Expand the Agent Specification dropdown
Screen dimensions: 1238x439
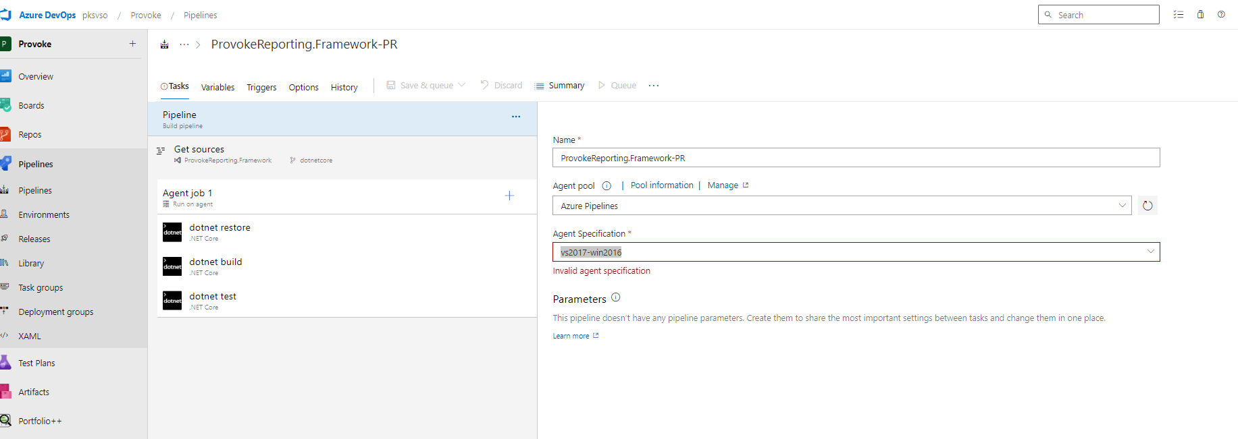pos(1150,252)
